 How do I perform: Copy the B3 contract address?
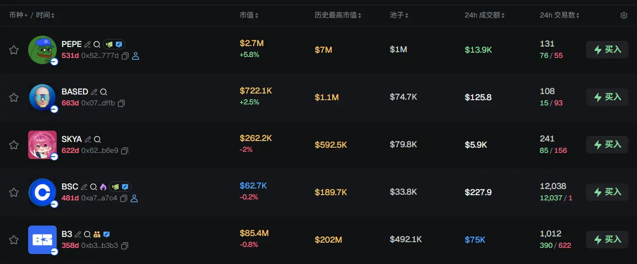click(125, 246)
